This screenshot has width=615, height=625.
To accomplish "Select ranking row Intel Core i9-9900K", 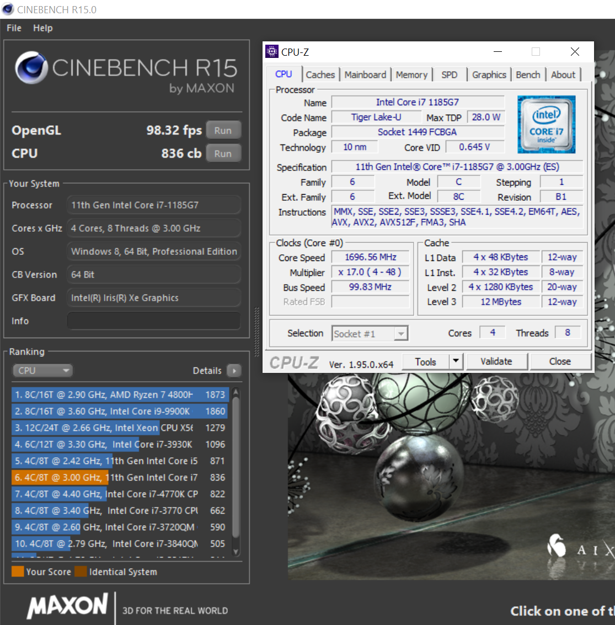I will pyautogui.click(x=120, y=411).
